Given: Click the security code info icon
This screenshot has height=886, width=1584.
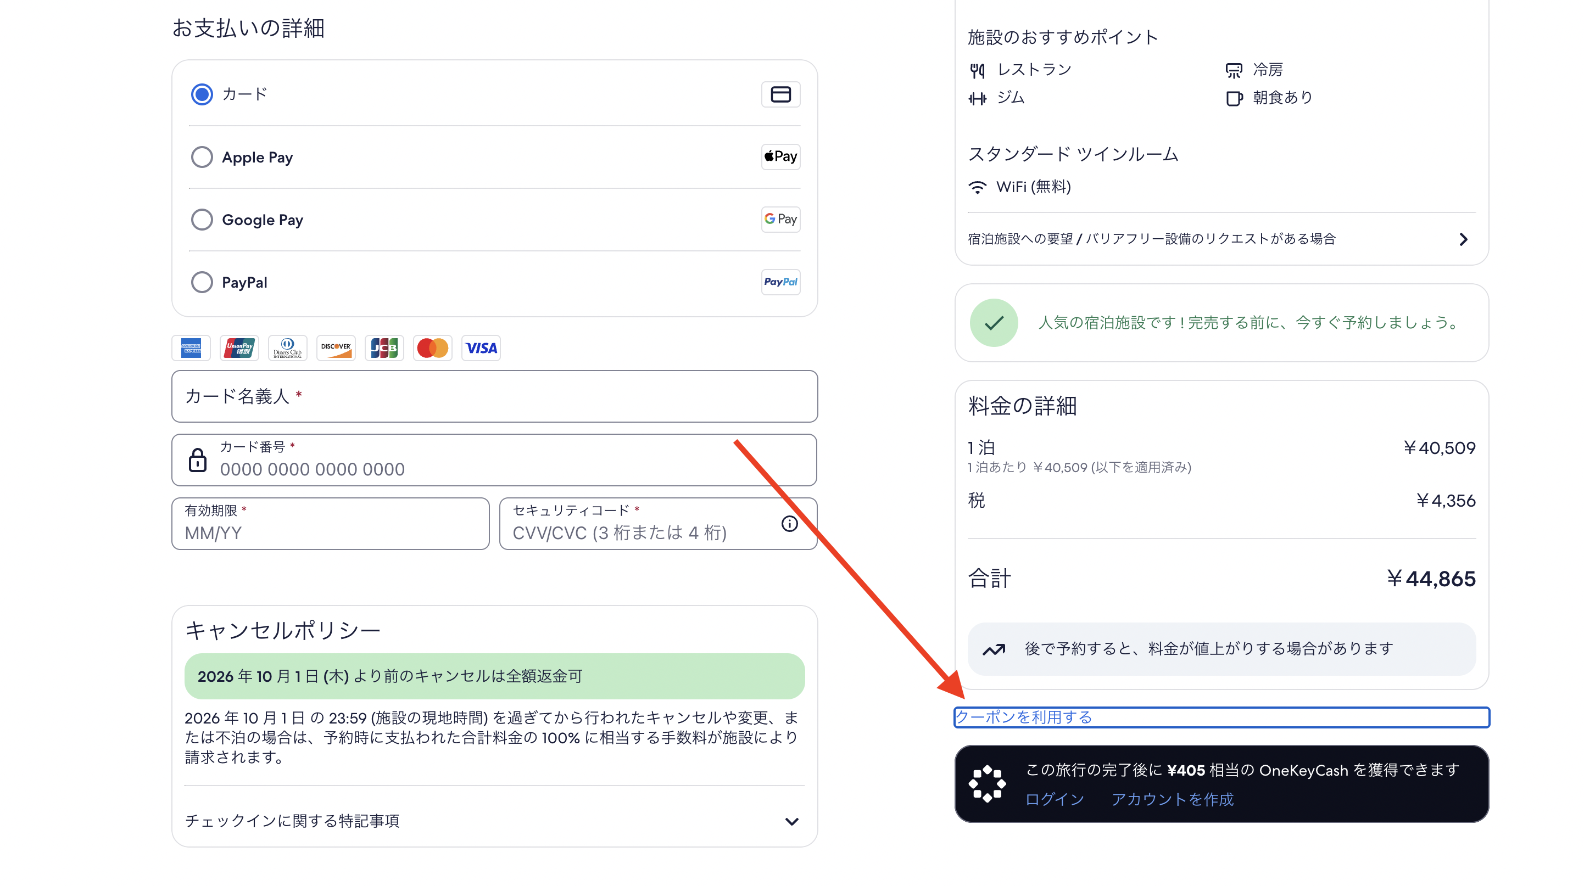Looking at the screenshot, I should point(790,524).
